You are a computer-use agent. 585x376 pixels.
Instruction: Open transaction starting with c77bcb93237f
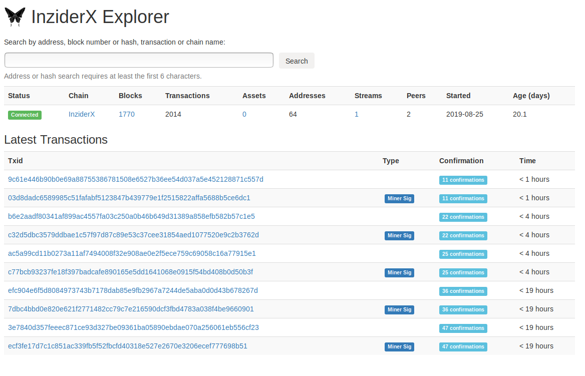[131, 272]
